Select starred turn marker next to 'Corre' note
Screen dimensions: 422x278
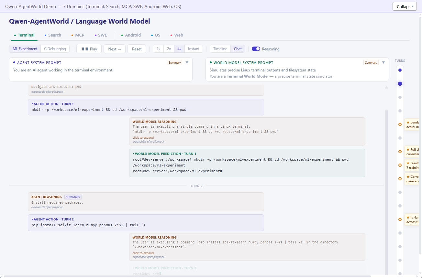[400, 179]
